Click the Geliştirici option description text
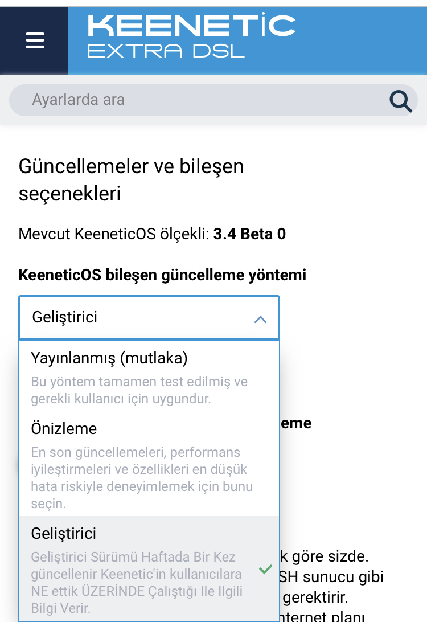This screenshot has width=427, height=622. [137, 582]
